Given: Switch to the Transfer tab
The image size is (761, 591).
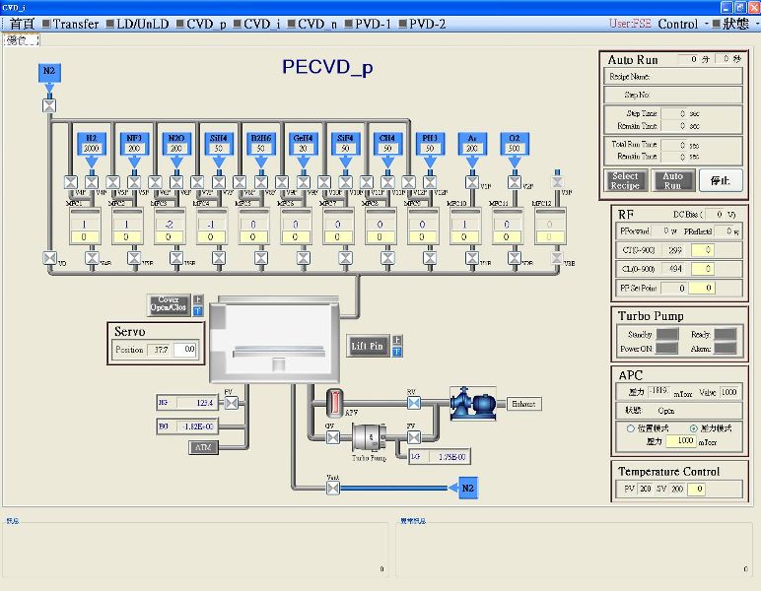Looking at the screenshot, I should point(70,24).
